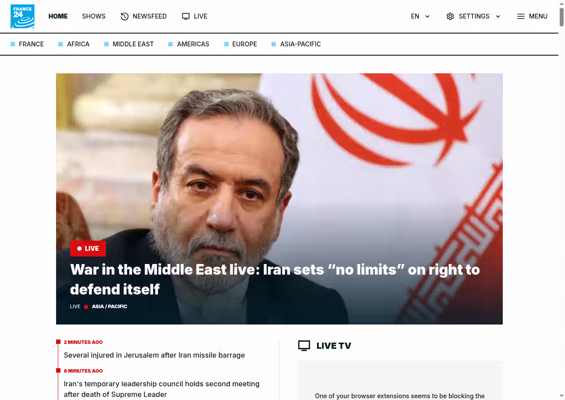
Task: Open the Newsfeed clock icon
Action: (x=124, y=16)
